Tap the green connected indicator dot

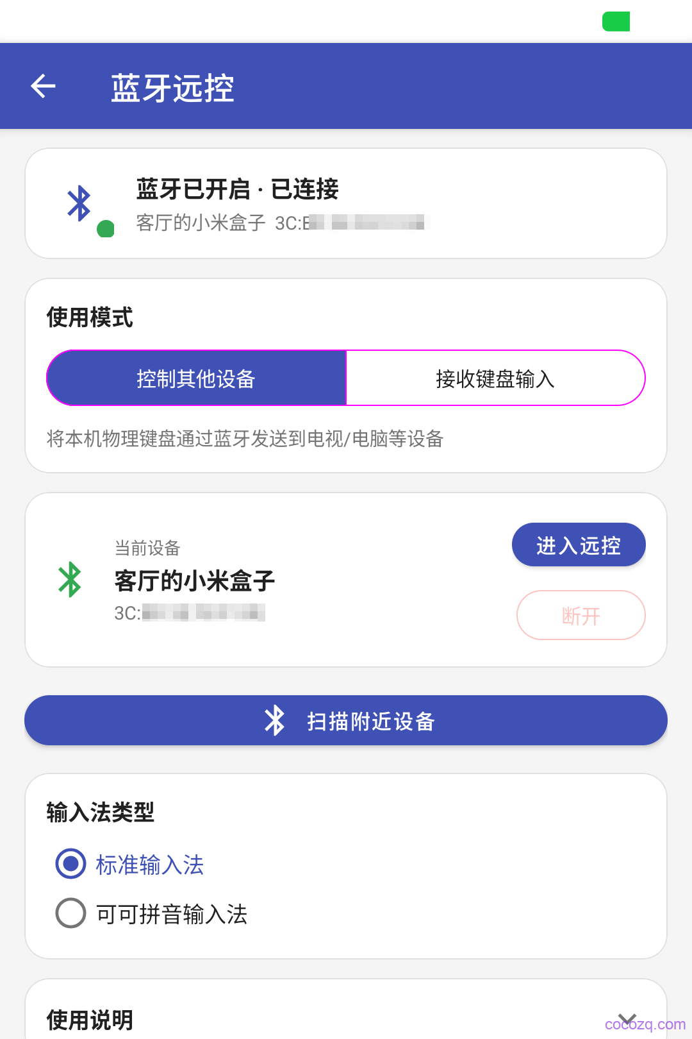[106, 228]
